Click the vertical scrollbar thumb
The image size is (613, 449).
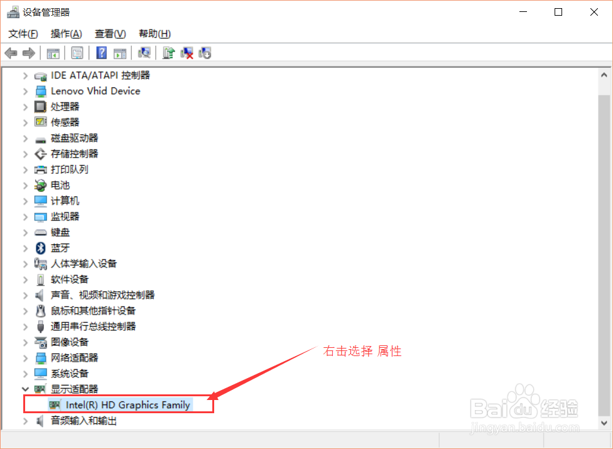tap(604, 255)
